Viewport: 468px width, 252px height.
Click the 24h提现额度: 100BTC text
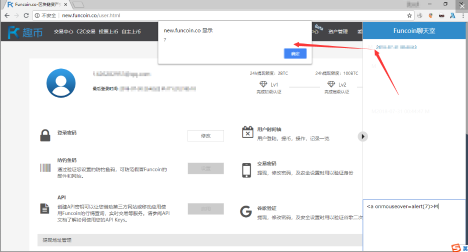click(336, 73)
